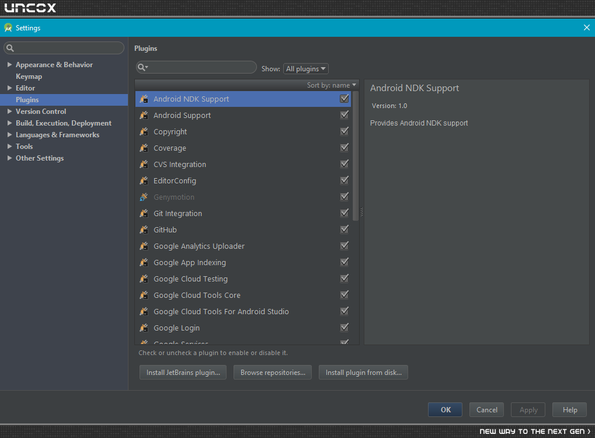Toggle the Coverage plugin checkbox

[x=344, y=148]
